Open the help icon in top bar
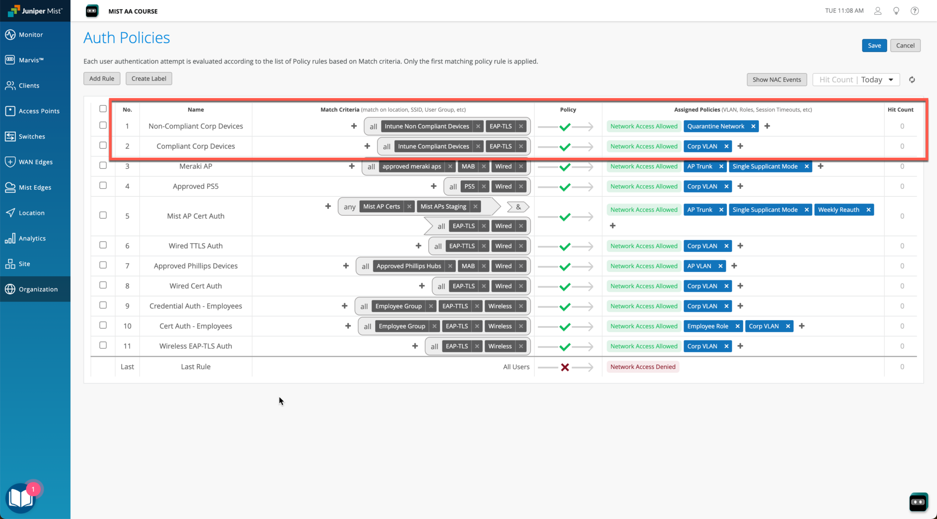Viewport: 937px width, 519px height. tap(915, 11)
